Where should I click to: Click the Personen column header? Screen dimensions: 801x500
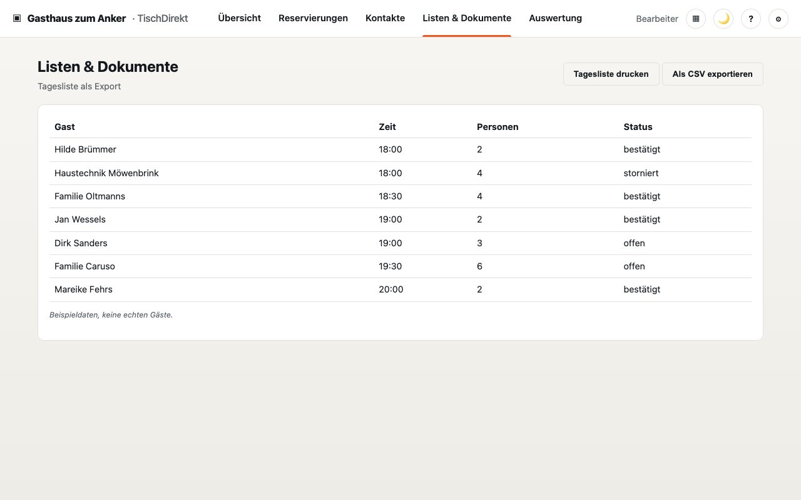click(x=497, y=127)
